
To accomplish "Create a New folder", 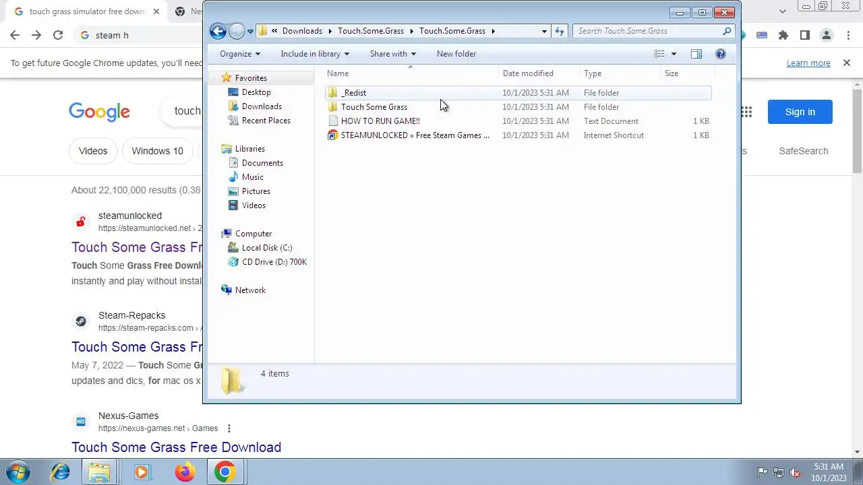I will pos(456,54).
